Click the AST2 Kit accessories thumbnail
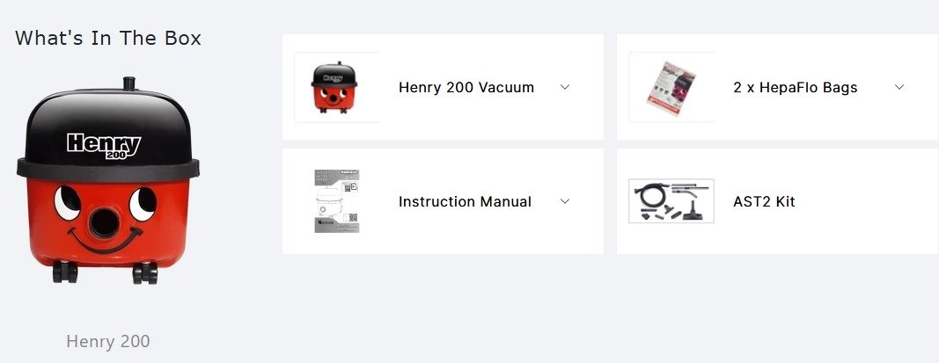The image size is (939, 363). [x=671, y=201]
